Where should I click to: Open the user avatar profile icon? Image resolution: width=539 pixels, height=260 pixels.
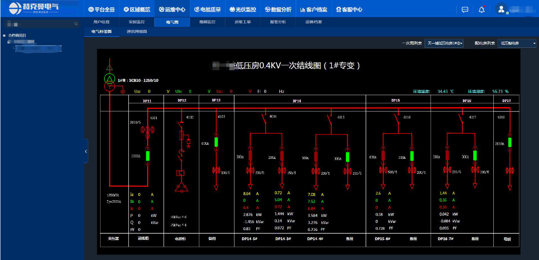(501, 9)
